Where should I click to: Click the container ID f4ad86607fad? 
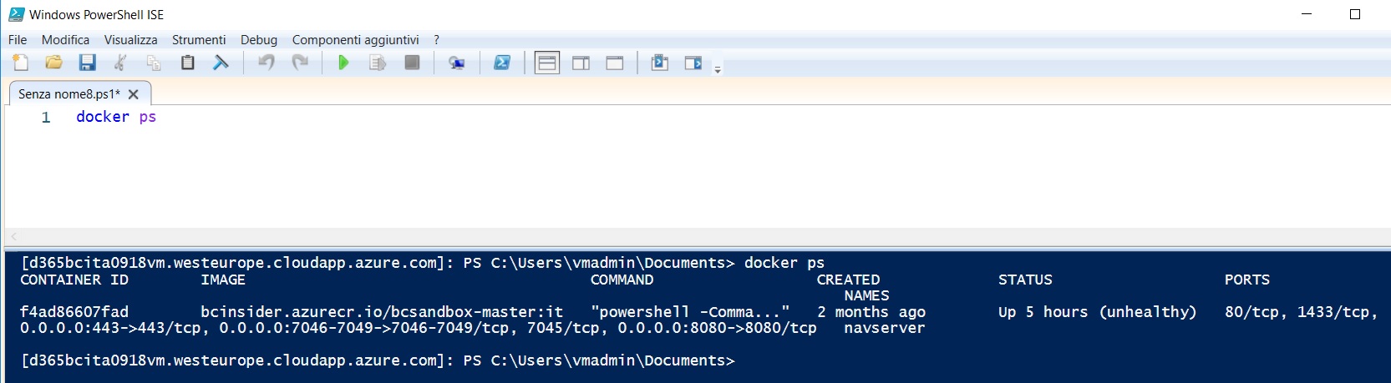[74, 312]
